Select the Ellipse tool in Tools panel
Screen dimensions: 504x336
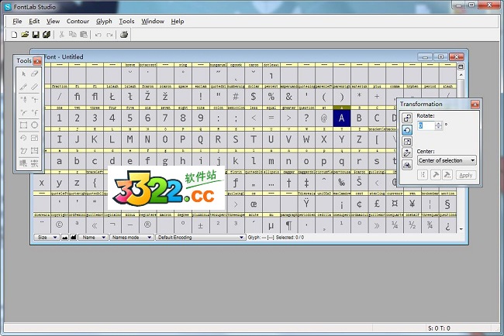[34, 125]
